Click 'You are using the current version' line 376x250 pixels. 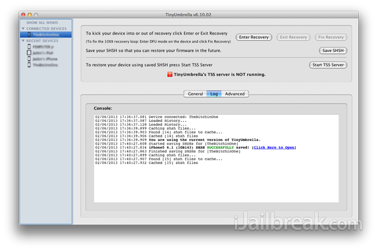178,140
